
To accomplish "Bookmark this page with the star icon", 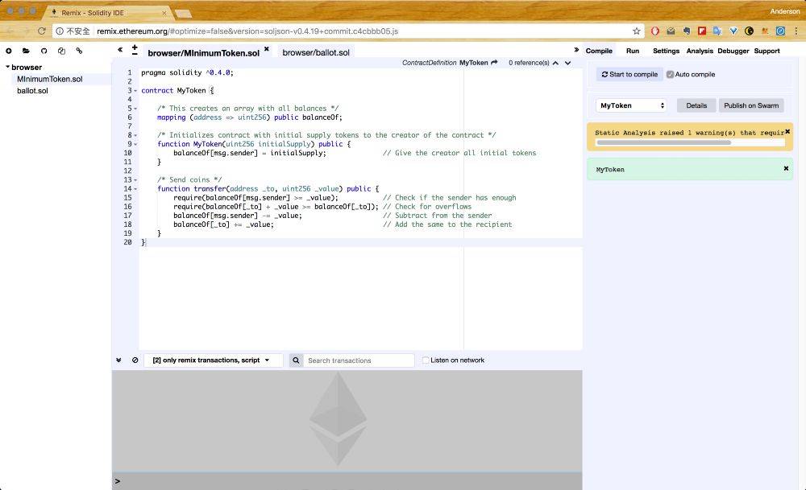I will (637, 31).
